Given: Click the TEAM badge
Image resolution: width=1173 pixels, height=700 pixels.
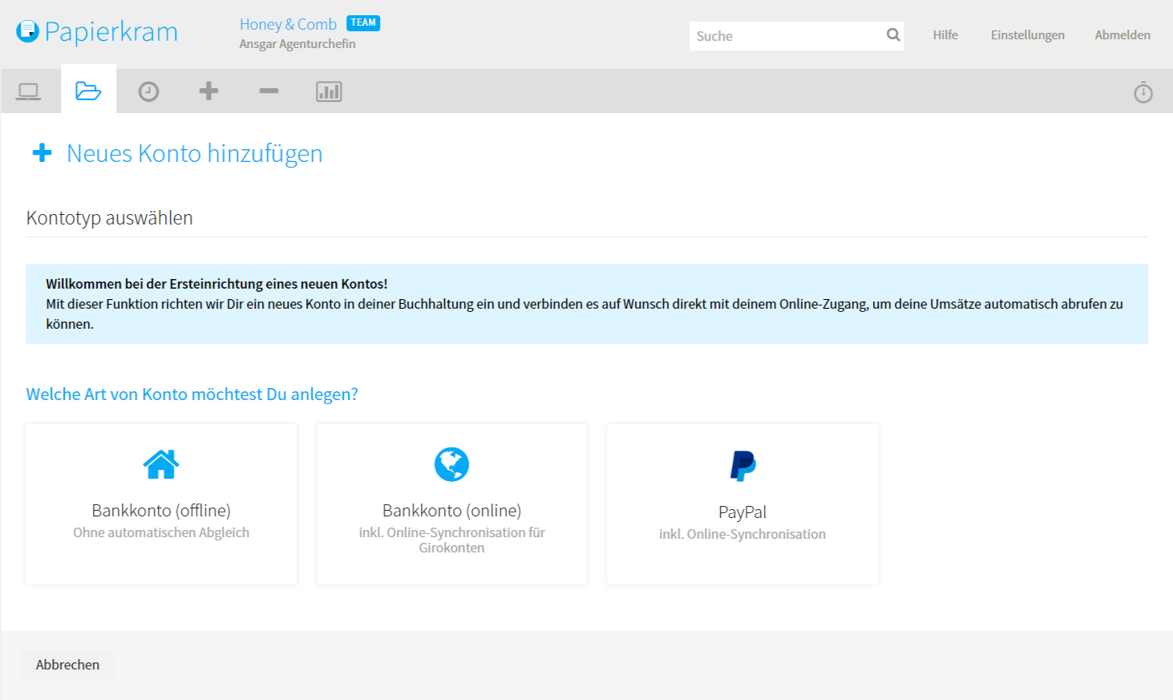Looking at the screenshot, I should [x=363, y=23].
